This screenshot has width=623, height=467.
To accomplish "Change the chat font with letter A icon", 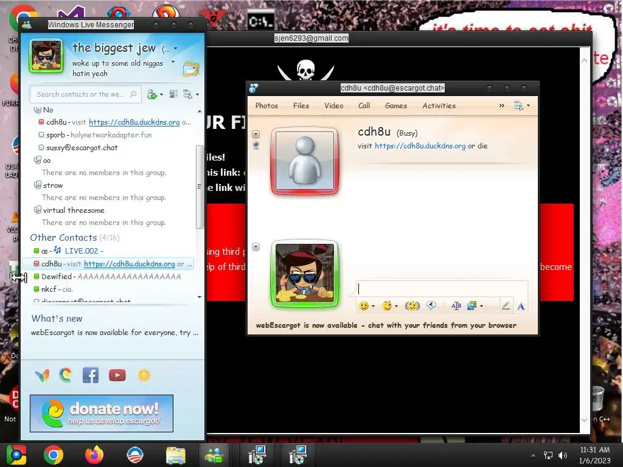I will 521,306.
